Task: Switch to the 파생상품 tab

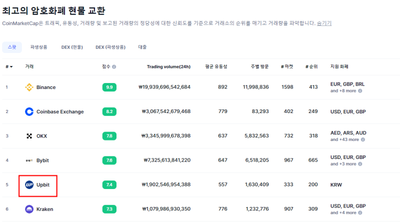Action: [x=39, y=47]
